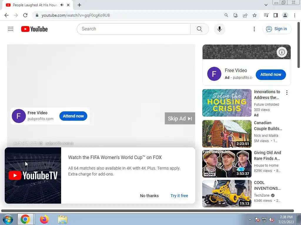Launch Firefox from the taskbar
Image resolution: width=301 pixels, height=225 pixels.
click(x=44, y=219)
